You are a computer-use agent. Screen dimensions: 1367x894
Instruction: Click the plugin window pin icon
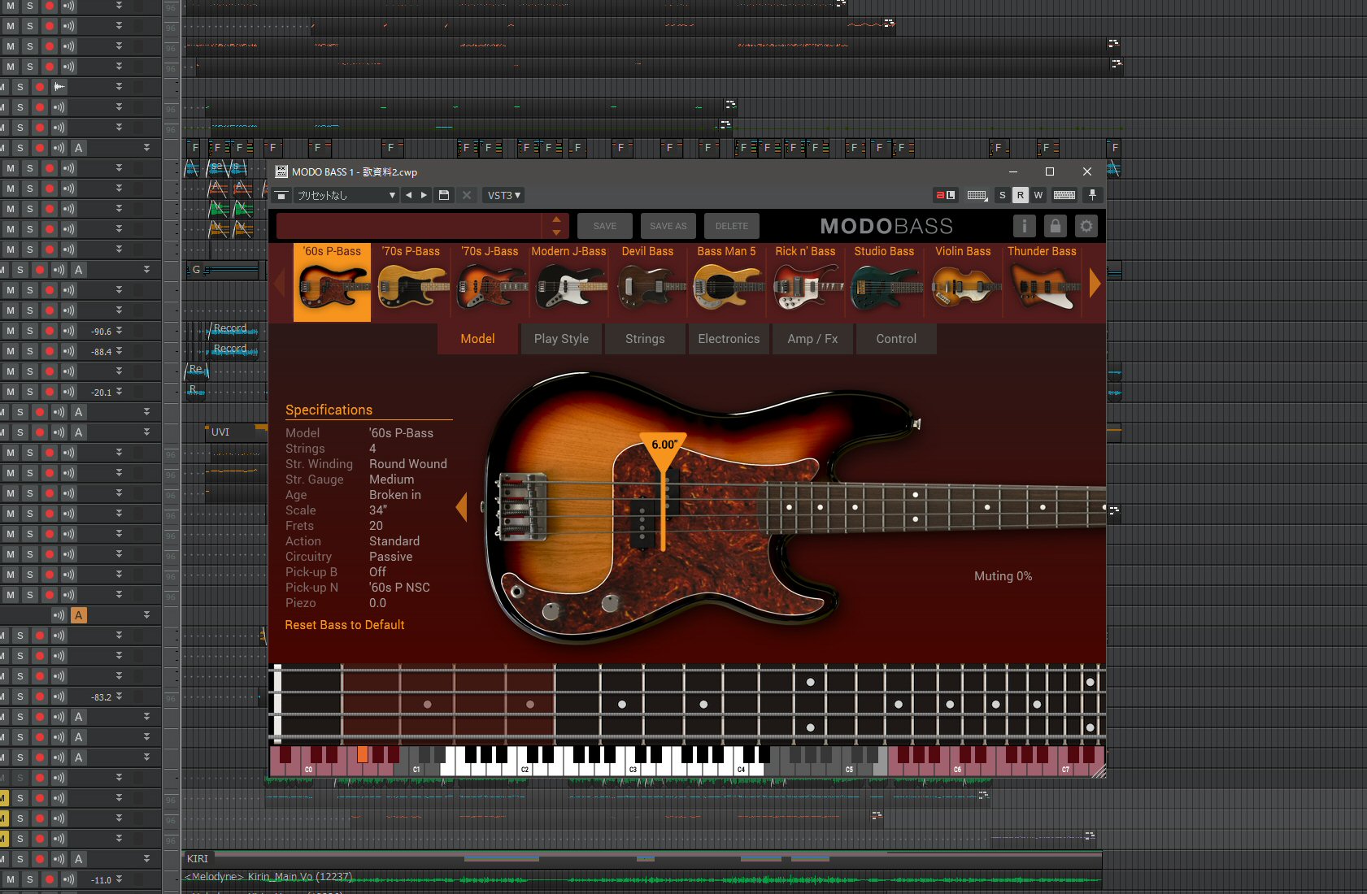[1092, 195]
